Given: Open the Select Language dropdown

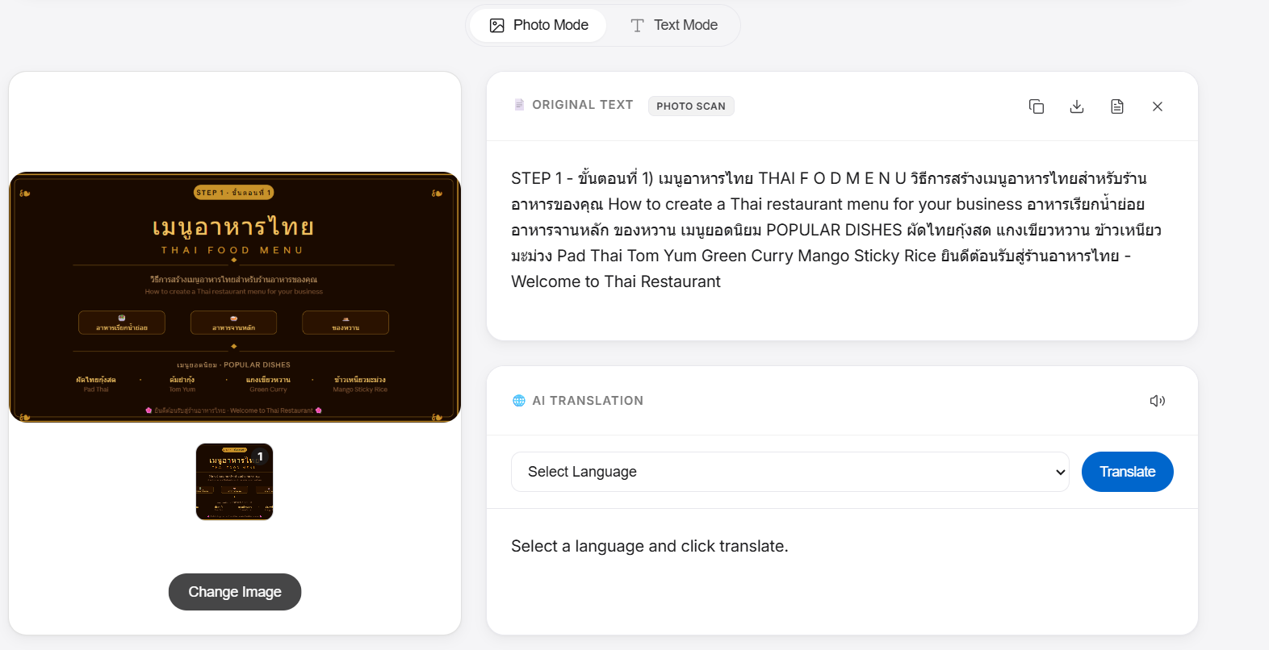Looking at the screenshot, I should [790, 472].
